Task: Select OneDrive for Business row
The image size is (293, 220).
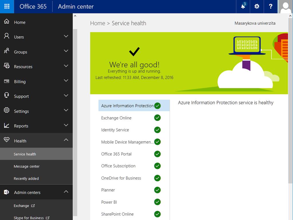Action: pyautogui.click(x=134, y=178)
